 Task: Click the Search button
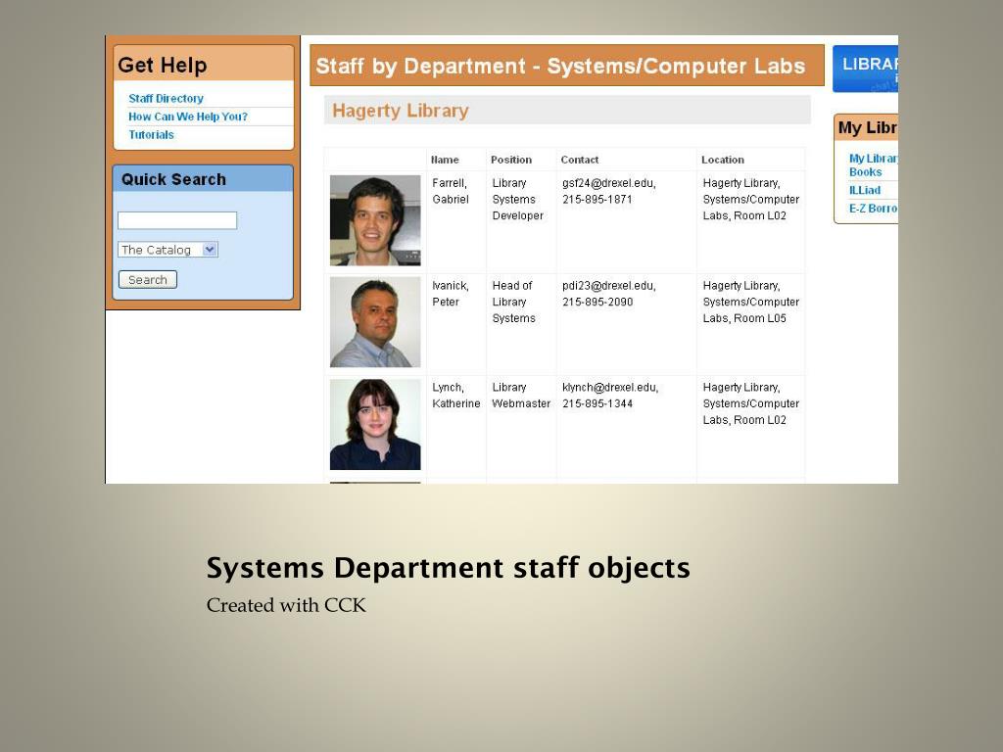pyautogui.click(x=148, y=279)
